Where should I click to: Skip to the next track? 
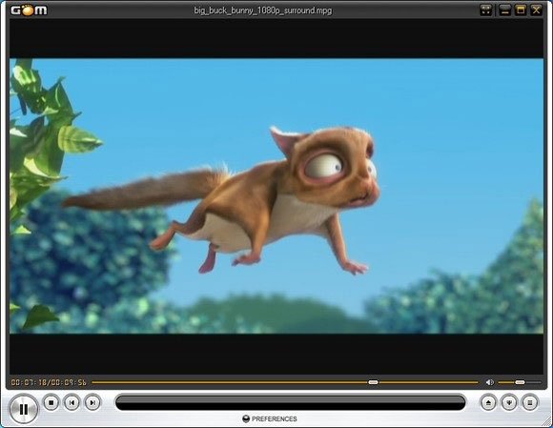coord(92,402)
